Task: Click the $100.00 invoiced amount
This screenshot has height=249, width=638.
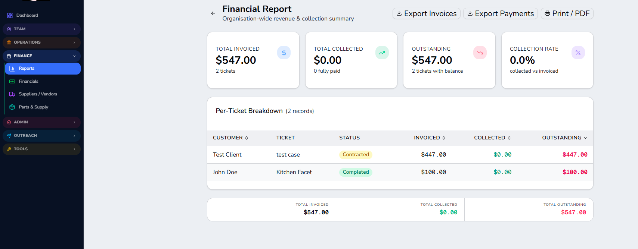Action: 433,172
